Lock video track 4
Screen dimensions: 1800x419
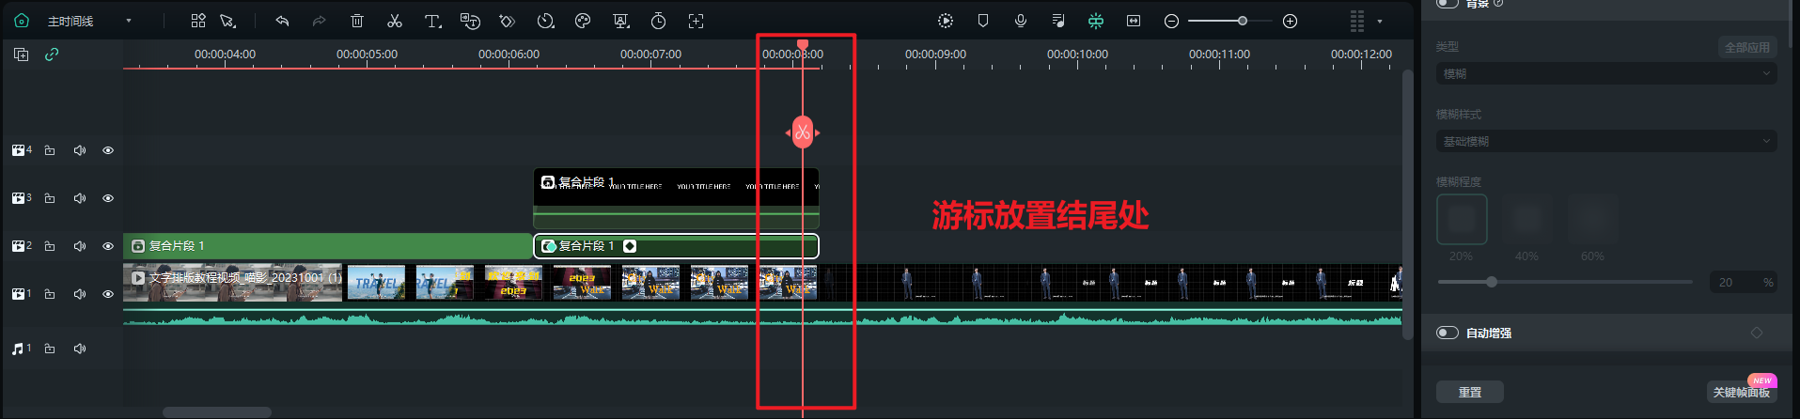[50, 150]
